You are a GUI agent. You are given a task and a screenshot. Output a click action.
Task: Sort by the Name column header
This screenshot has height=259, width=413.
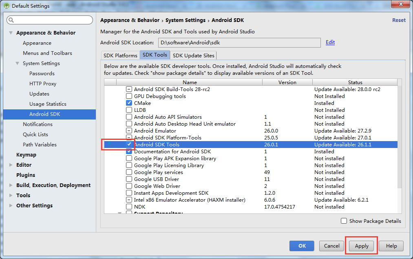(x=190, y=82)
